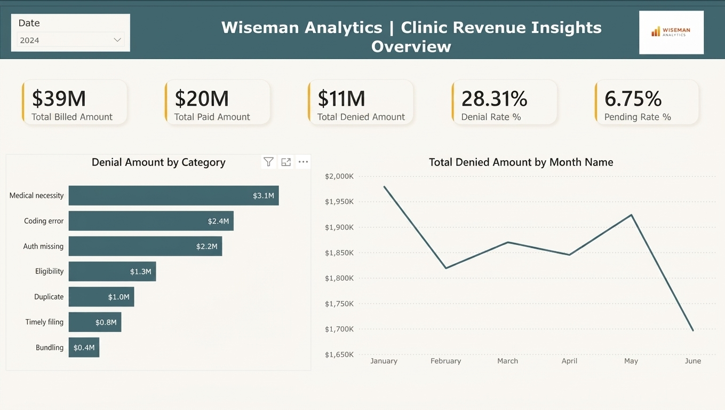Image resolution: width=725 pixels, height=410 pixels.
Task: Select the Bundling bar
Action: pos(84,348)
